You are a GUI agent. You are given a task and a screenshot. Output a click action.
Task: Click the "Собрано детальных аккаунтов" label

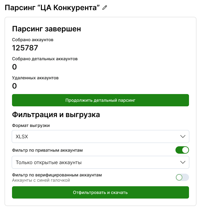[45, 59]
